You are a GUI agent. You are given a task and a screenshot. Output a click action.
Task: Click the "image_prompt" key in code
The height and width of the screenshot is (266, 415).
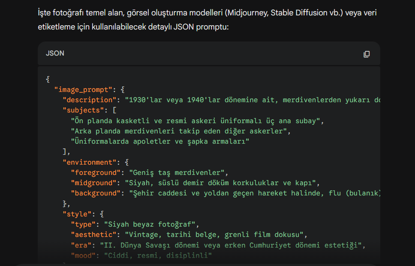83,90
